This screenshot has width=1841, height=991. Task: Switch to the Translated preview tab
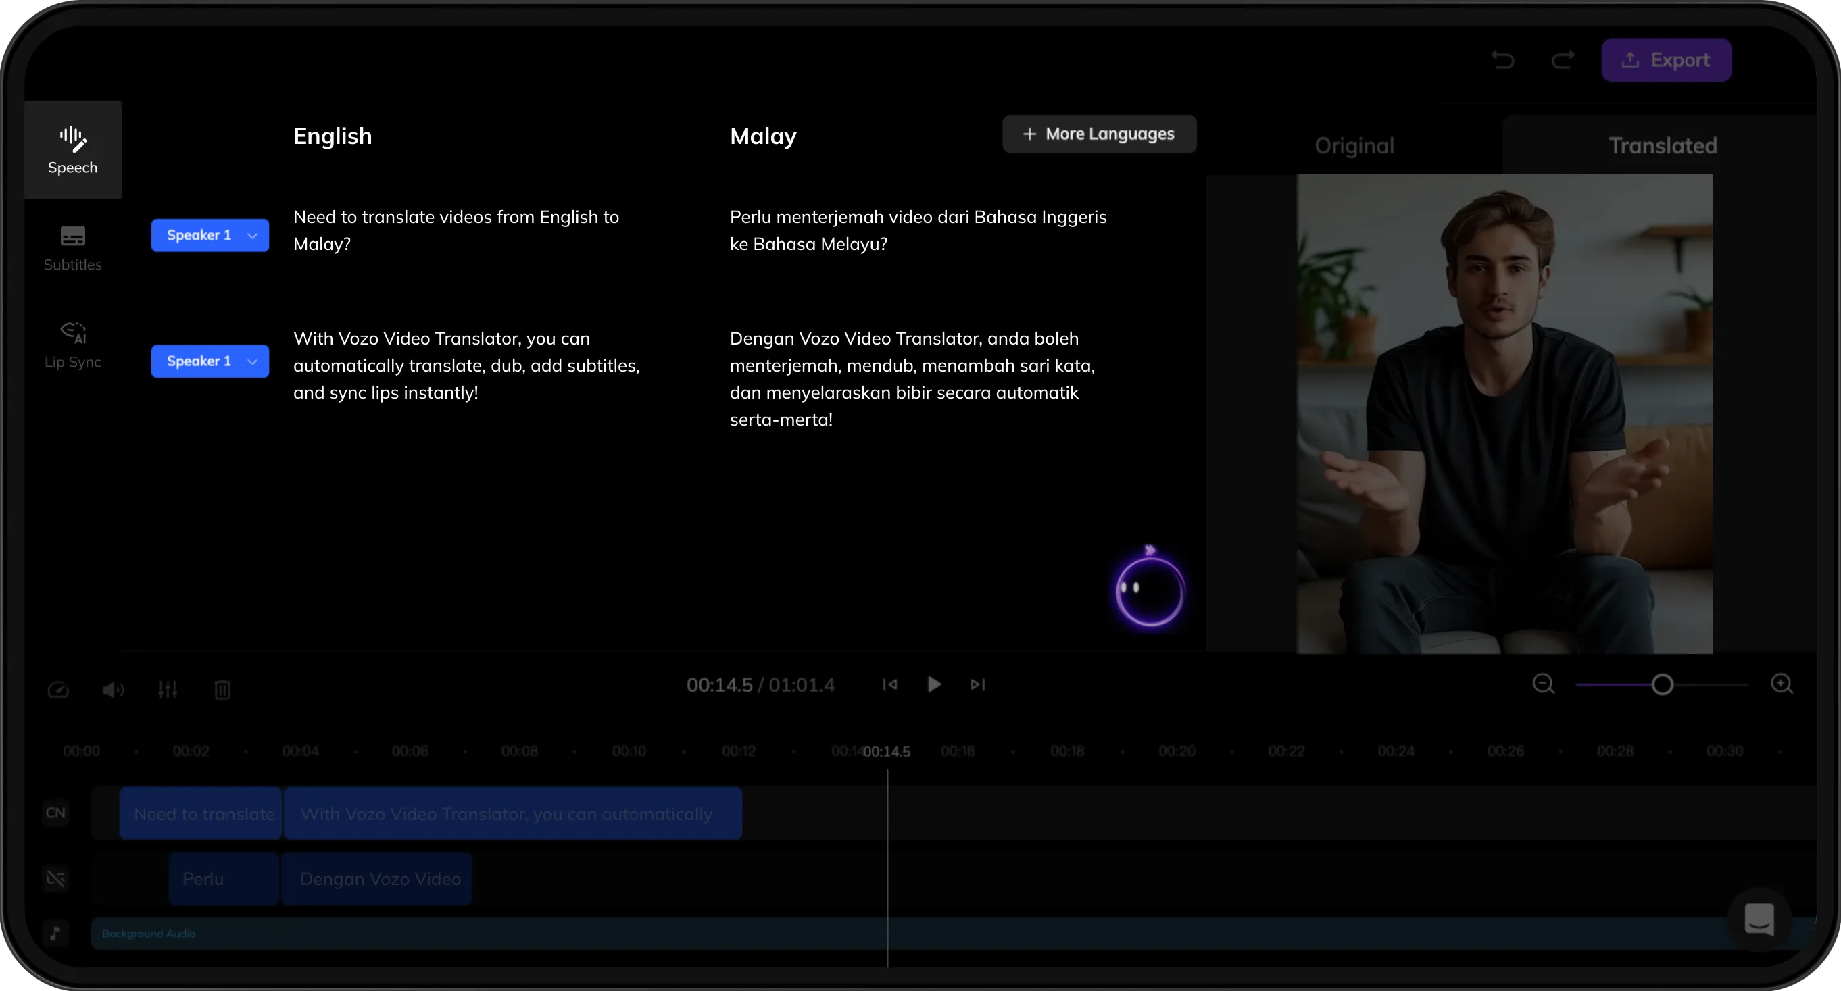tap(1663, 146)
